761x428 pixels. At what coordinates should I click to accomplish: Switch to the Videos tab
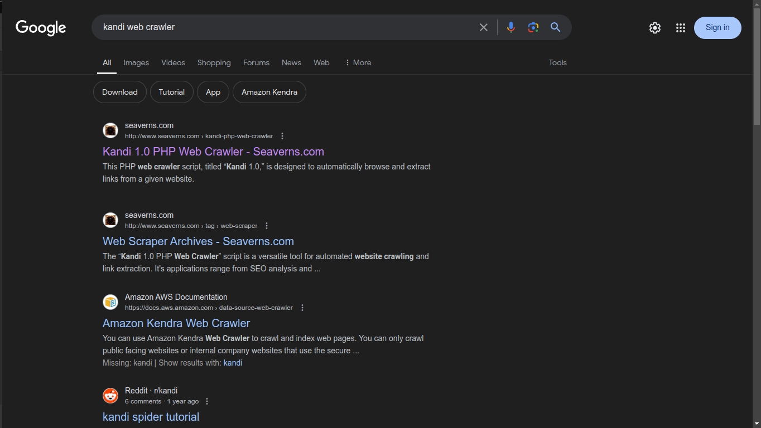point(173,62)
